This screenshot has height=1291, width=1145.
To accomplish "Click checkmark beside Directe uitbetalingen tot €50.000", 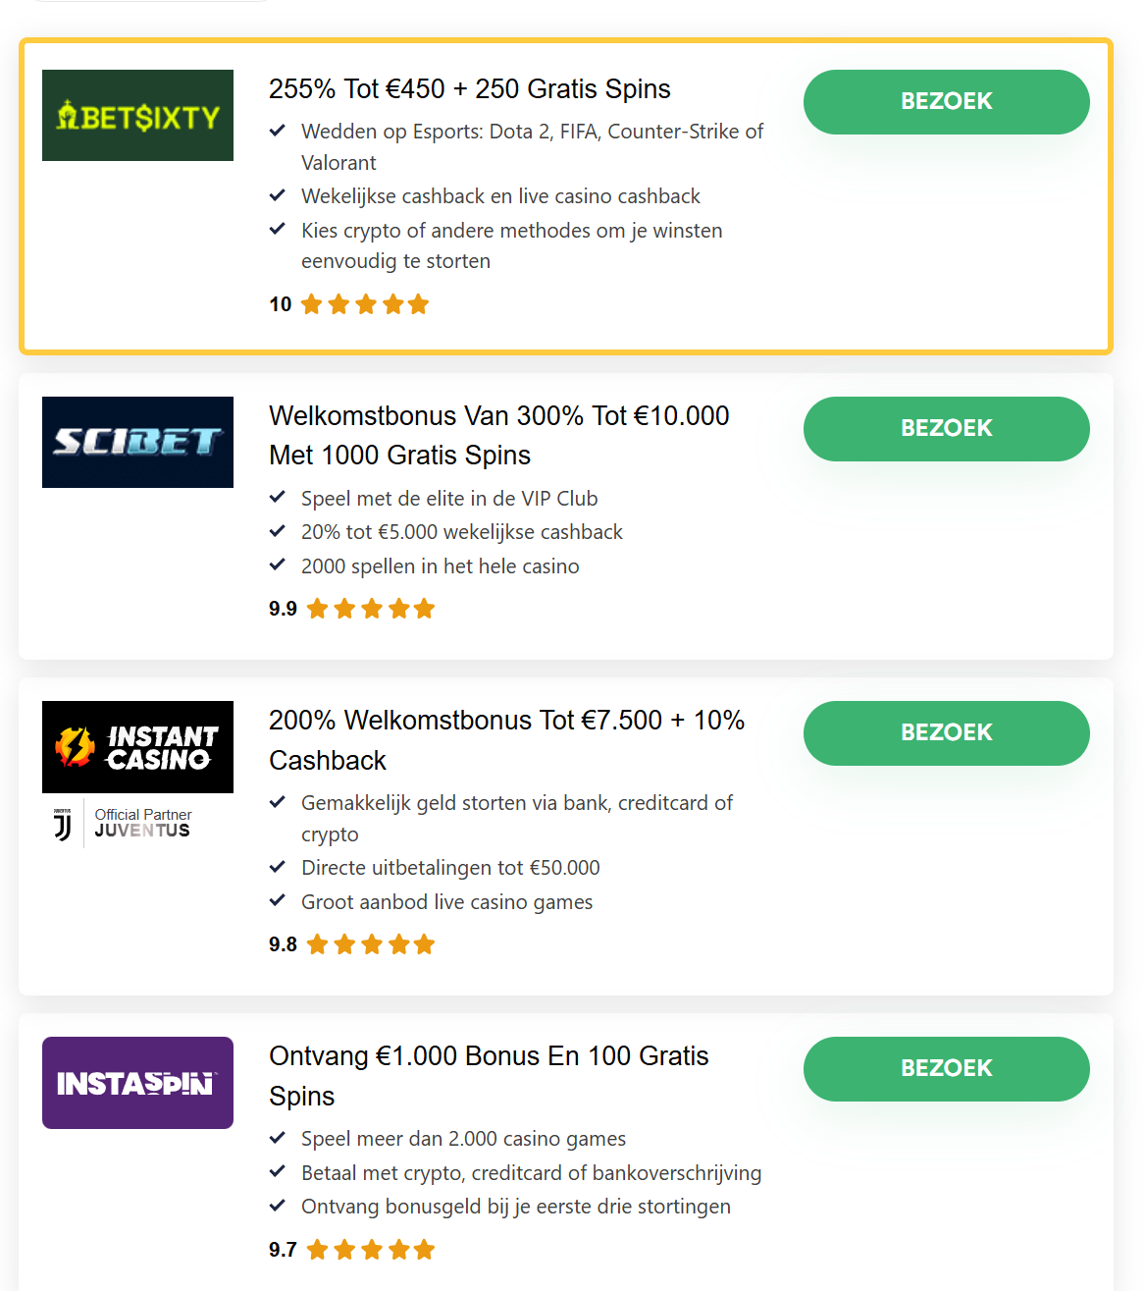I will [278, 867].
